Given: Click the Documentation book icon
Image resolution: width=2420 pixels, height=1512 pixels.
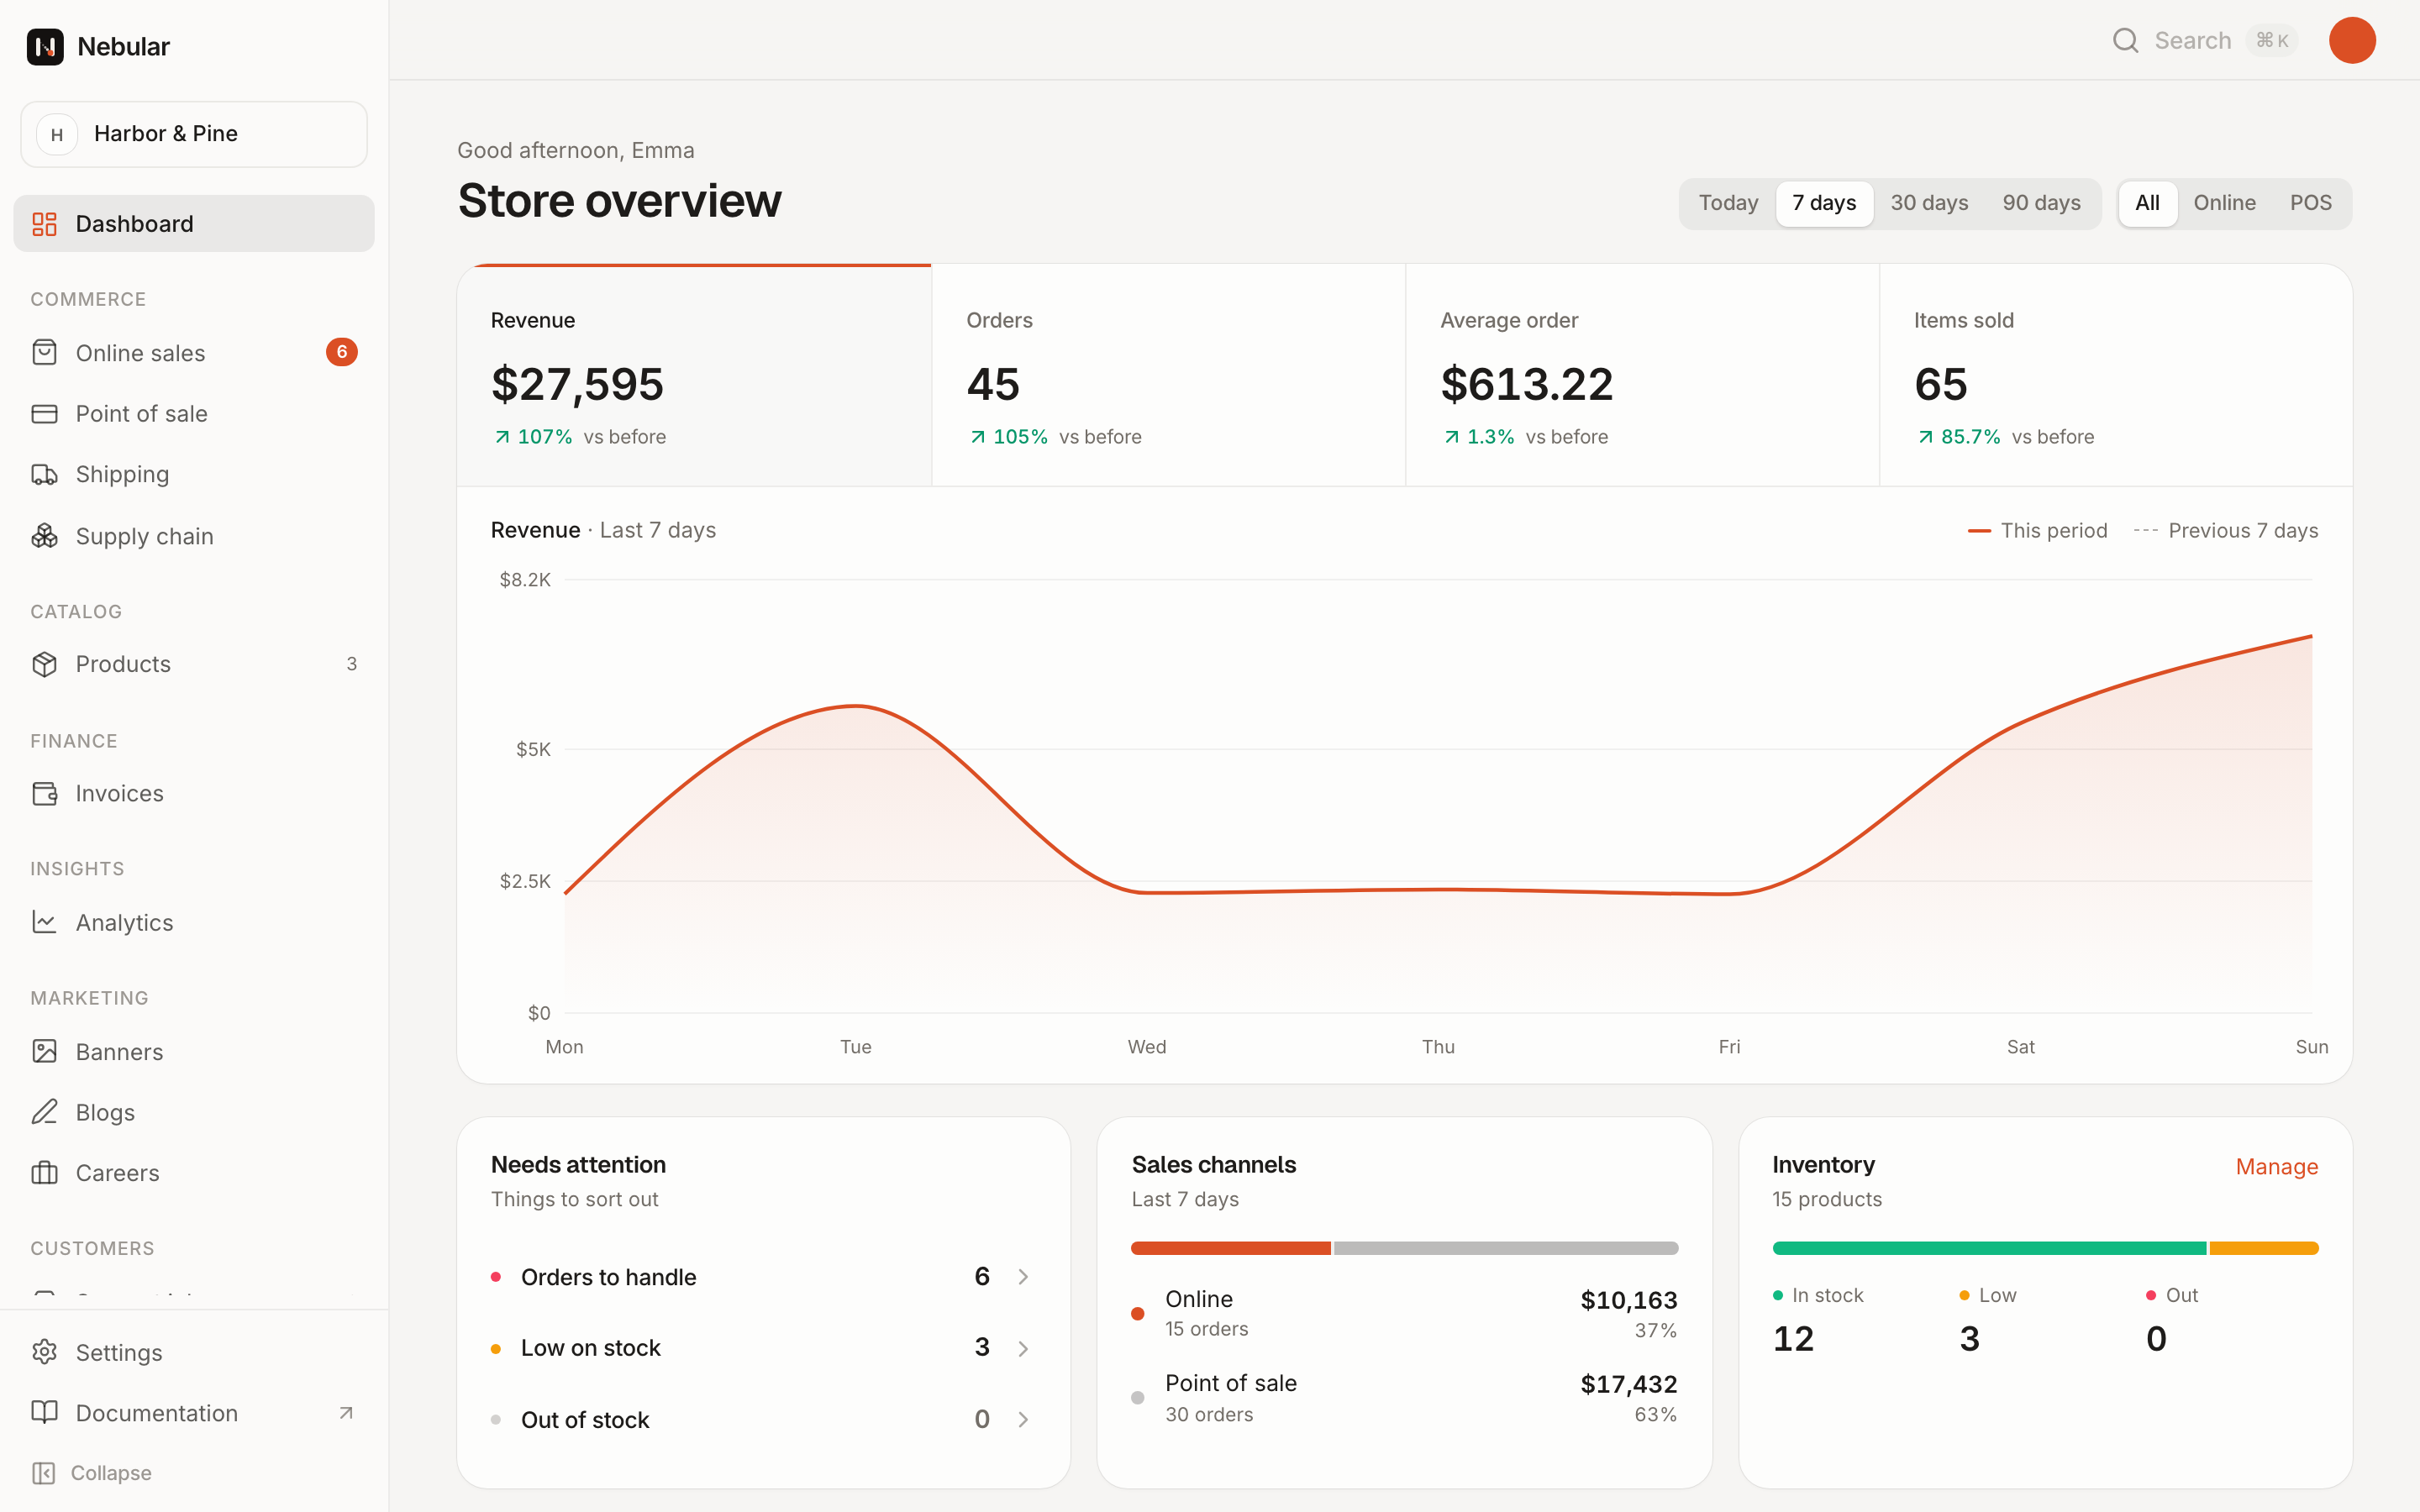Looking at the screenshot, I should tap(44, 1412).
